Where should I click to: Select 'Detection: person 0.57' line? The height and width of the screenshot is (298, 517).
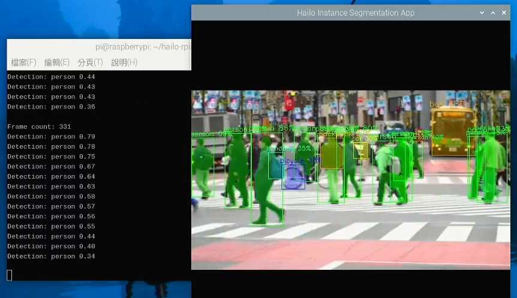point(51,206)
